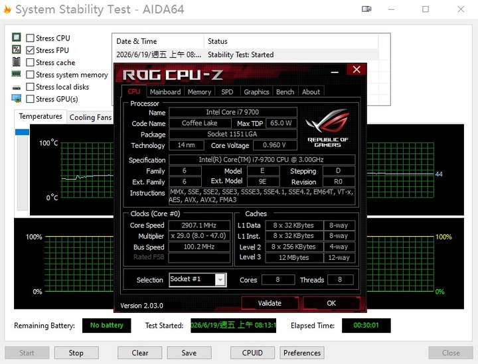Image resolution: width=478 pixels, height=364 pixels.
Task: Click the Package value Socket 1151 LGA
Action: point(233,134)
